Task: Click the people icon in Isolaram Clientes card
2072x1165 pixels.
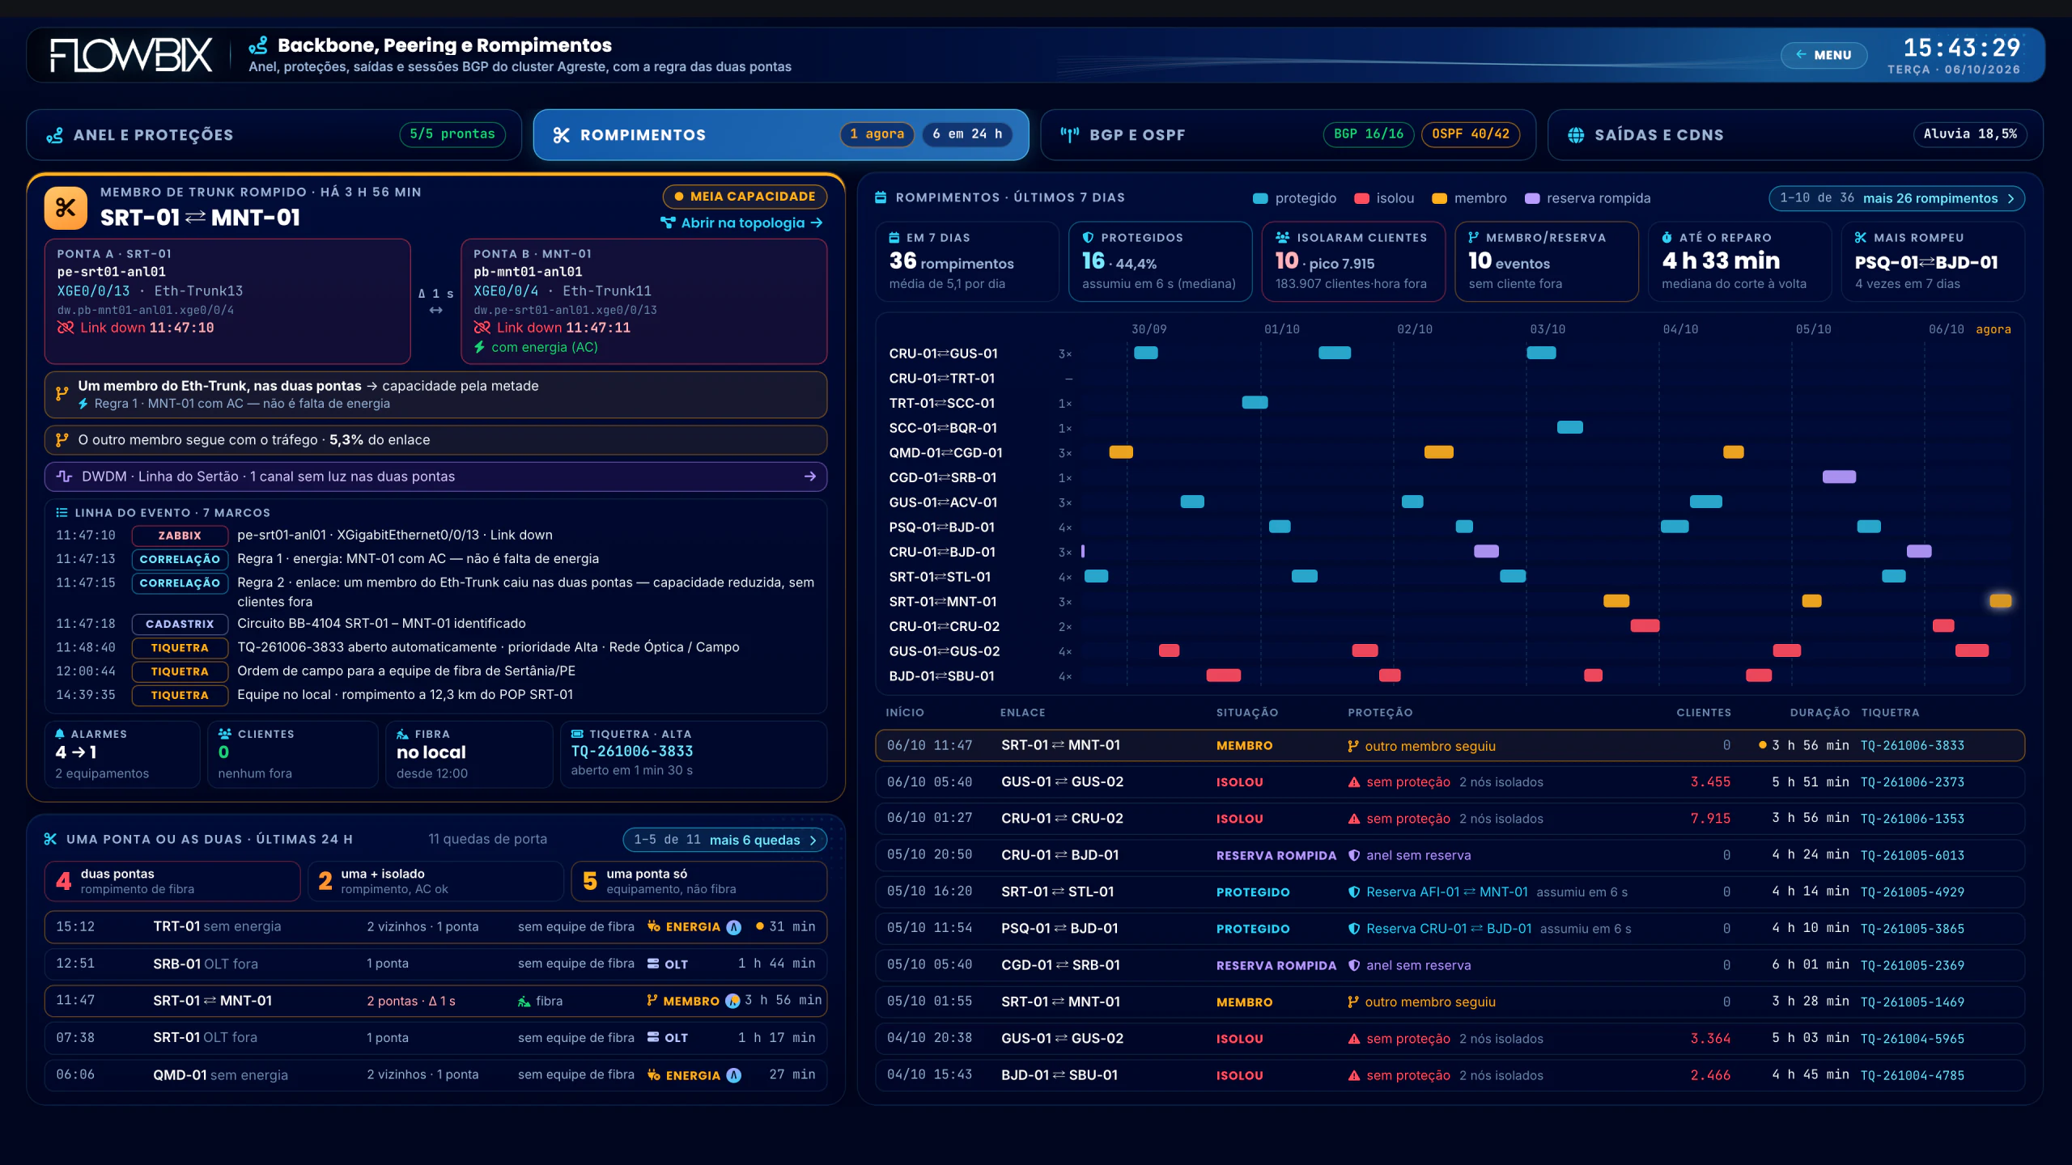Action: point(1282,238)
